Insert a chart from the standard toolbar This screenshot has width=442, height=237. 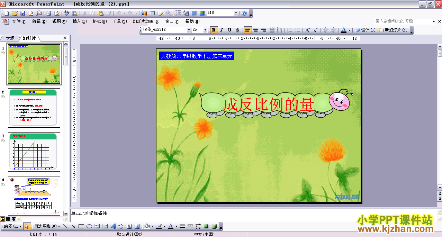144,13
